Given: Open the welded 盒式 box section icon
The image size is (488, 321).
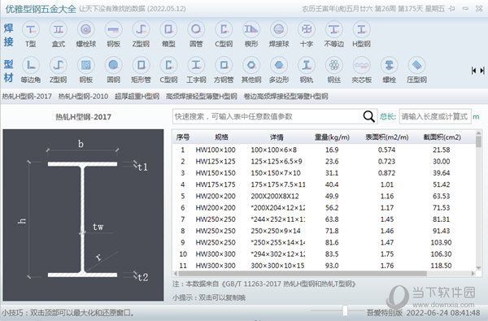Looking at the screenshot, I should (x=59, y=30).
